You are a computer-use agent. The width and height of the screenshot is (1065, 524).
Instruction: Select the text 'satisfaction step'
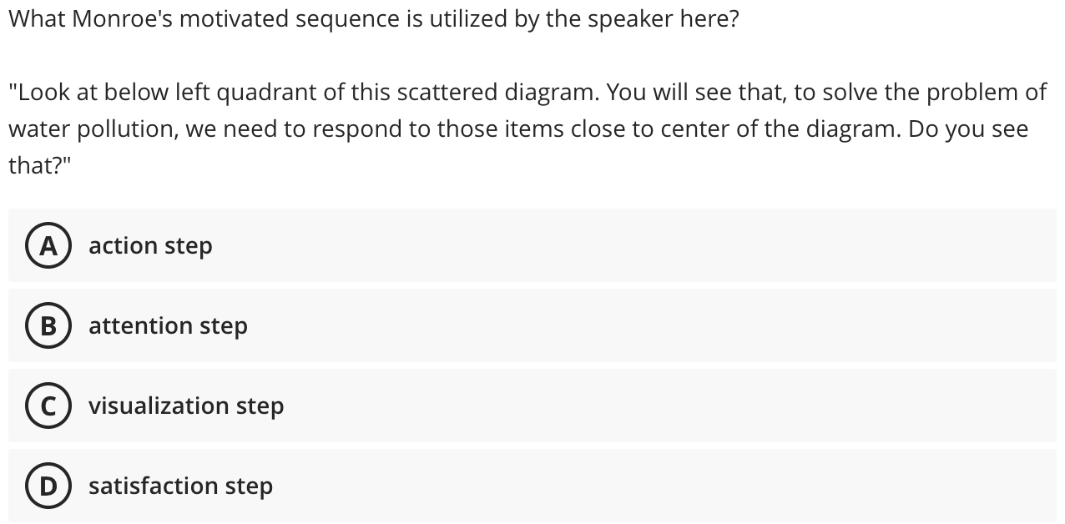pos(181,486)
